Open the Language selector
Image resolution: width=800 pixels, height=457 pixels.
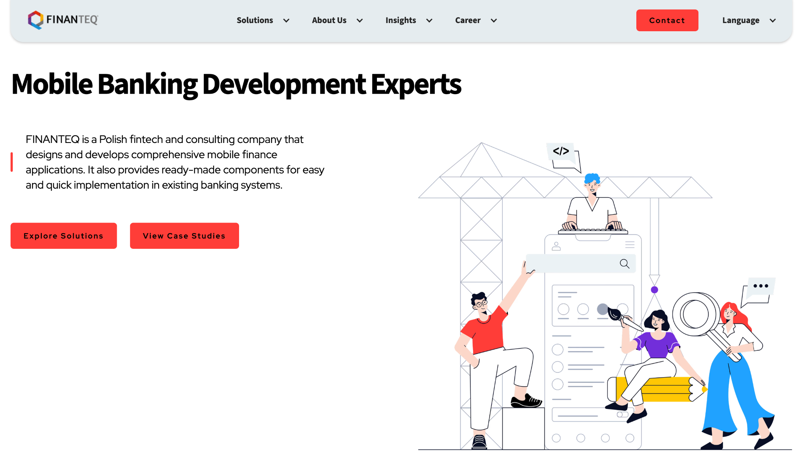[x=741, y=20]
